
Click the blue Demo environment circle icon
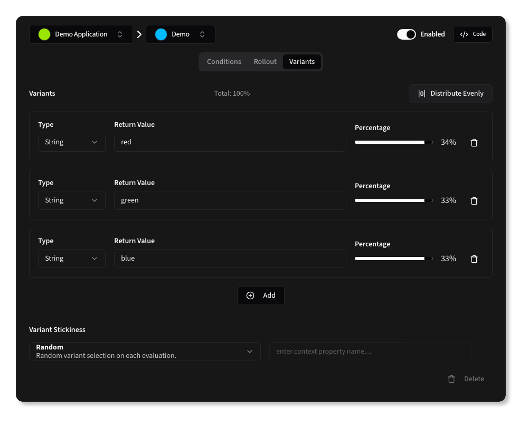pyautogui.click(x=161, y=34)
